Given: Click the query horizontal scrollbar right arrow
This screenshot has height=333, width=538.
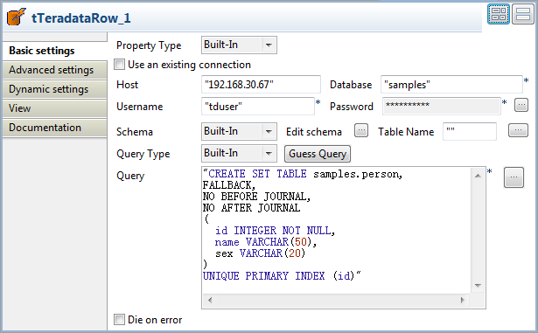Looking at the screenshot, I should tap(463, 300).
